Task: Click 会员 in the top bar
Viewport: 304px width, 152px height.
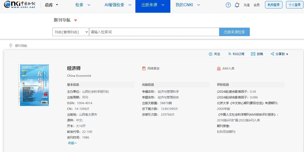Action: click(x=257, y=5)
